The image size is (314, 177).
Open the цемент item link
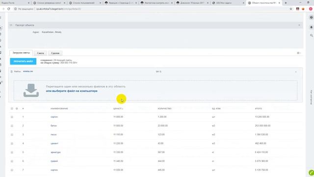(54, 143)
